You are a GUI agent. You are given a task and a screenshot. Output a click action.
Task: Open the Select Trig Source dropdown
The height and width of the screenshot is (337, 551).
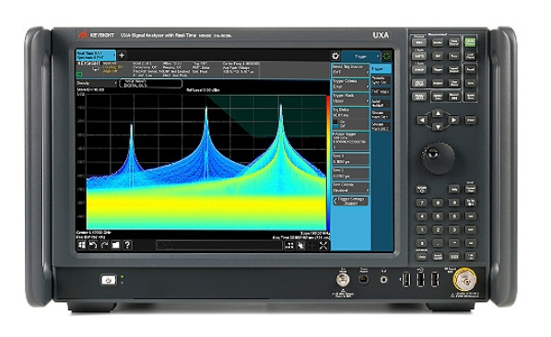coord(350,70)
